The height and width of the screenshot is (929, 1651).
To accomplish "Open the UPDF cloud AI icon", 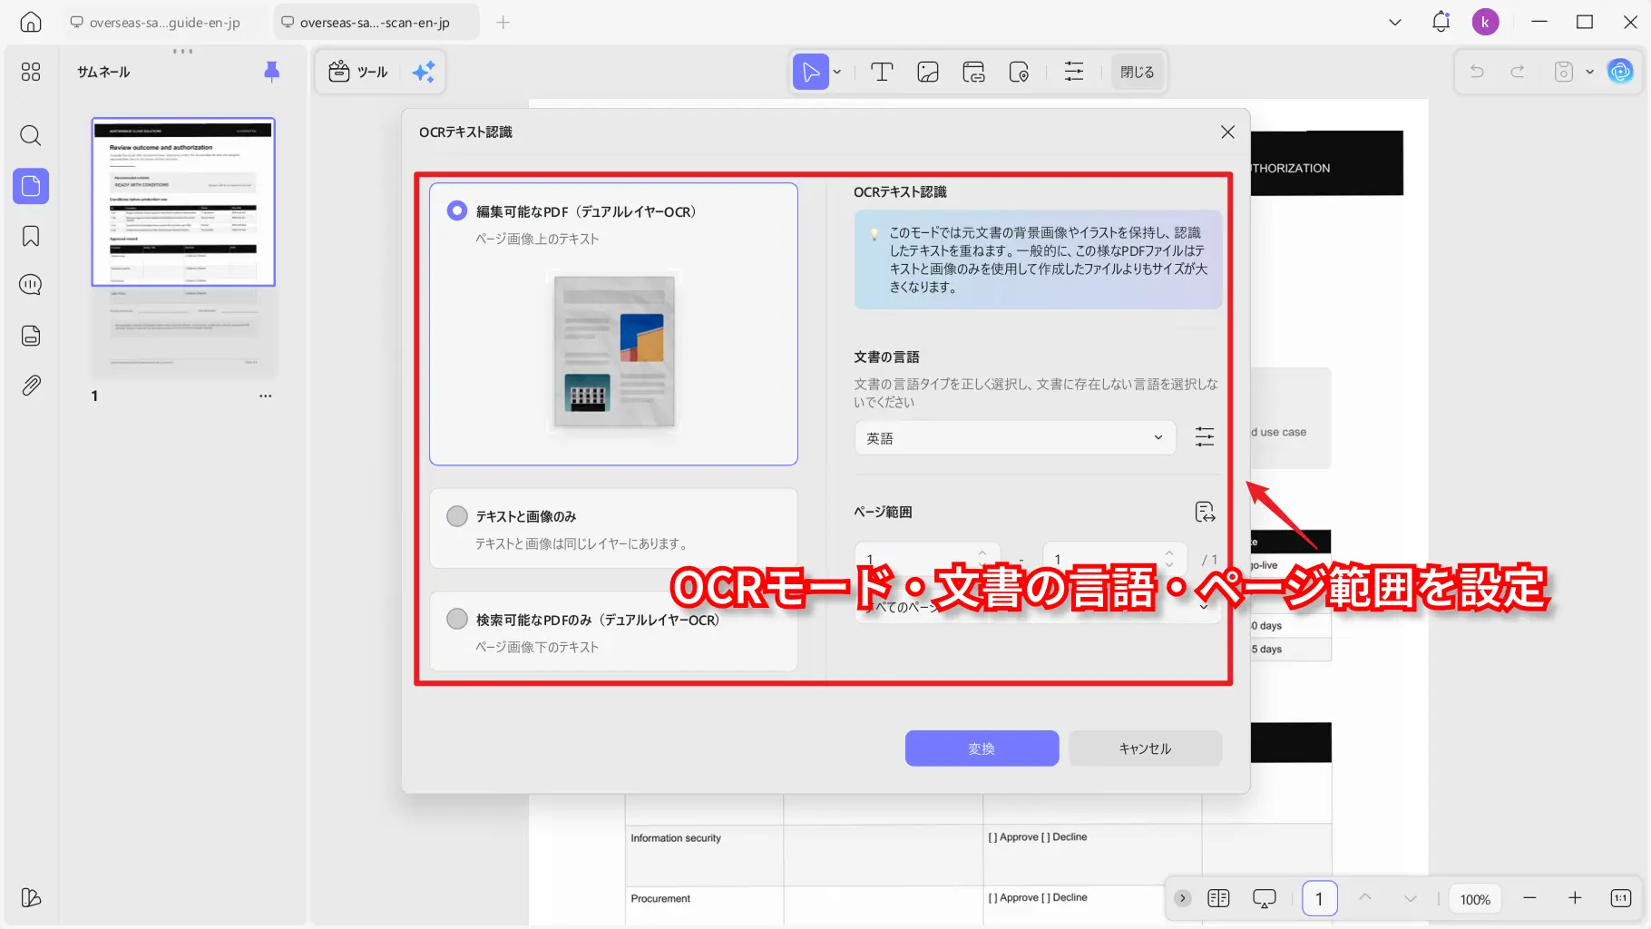I will (x=1620, y=72).
